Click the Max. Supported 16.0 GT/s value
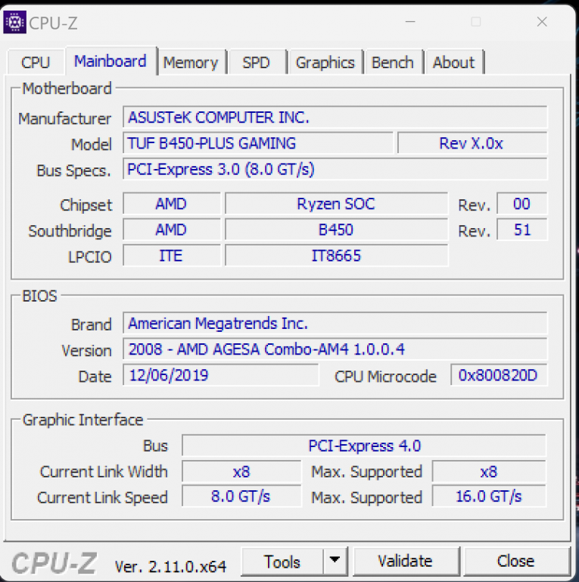The image size is (579, 582). pyautogui.click(x=489, y=496)
